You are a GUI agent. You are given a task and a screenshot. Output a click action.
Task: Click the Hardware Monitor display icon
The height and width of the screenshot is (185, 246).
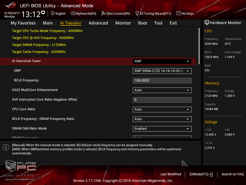coord(207,23)
